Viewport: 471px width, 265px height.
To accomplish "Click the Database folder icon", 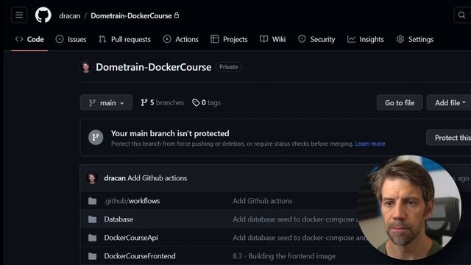I will coord(93,219).
